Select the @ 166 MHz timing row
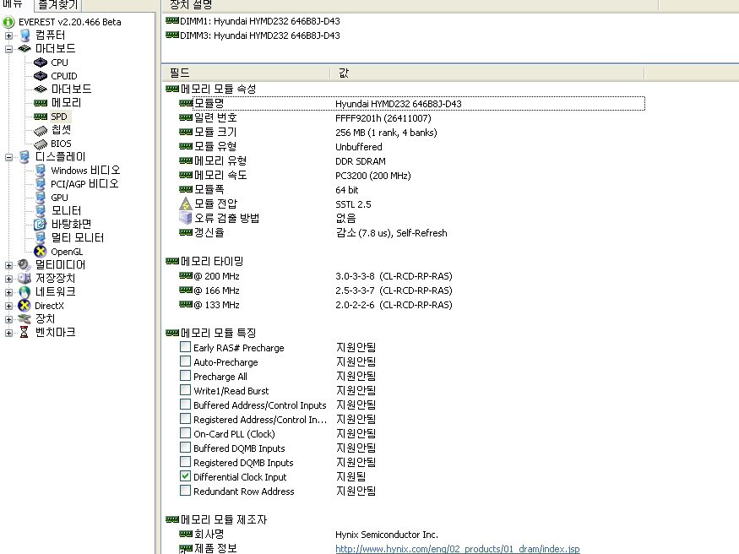The height and width of the screenshot is (554, 739). click(x=316, y=291)
